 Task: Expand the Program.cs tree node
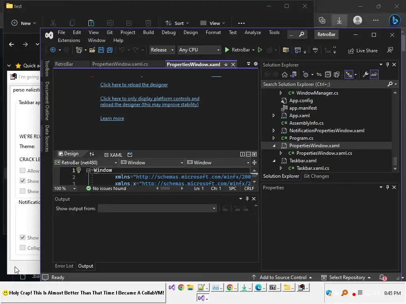274,138
